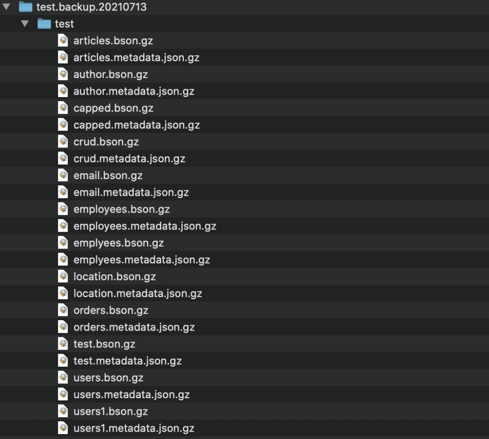
Task: Click the employees.metadata.json.gz file icon
Action: [x=63, y=226]
